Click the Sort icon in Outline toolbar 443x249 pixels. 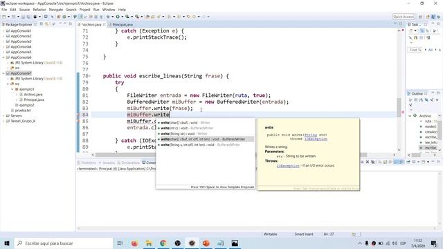[421, 100]
